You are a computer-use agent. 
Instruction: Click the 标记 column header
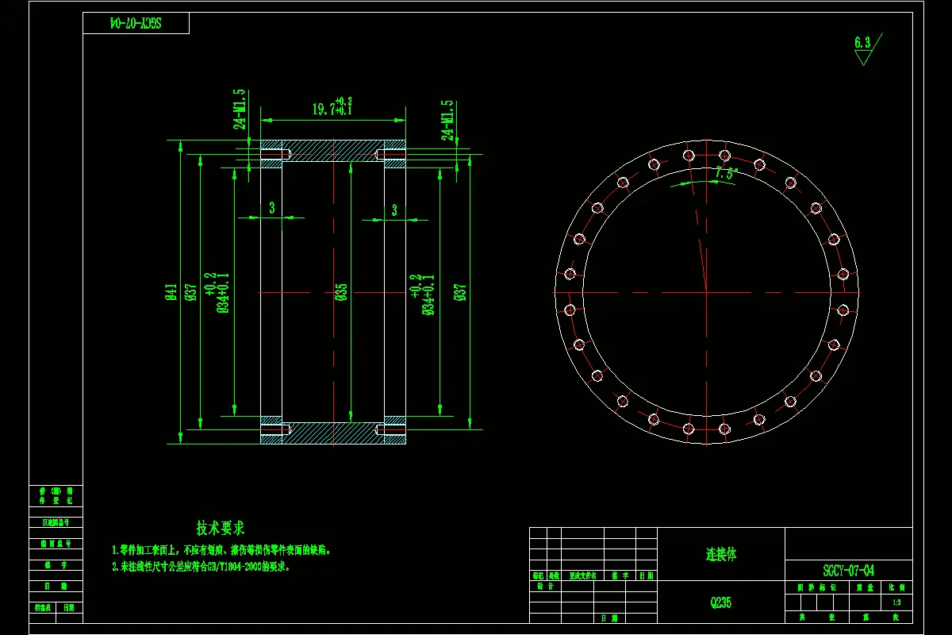click(539, 575)
